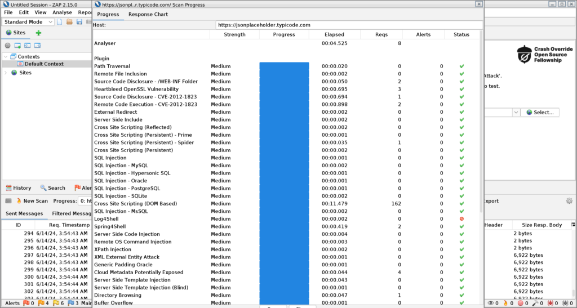Image resolution: width=577 pixels, height=308 pixels.
Task: Click the Cross Site Scripting (DOM Based) row
Action: pos(286,204)
